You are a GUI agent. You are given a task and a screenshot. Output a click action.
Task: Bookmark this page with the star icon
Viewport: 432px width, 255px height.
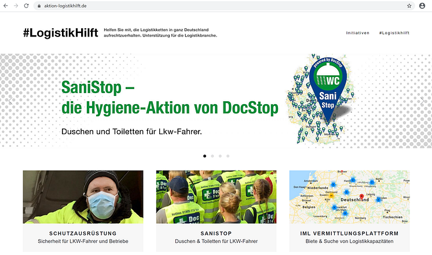coord(409,6)
